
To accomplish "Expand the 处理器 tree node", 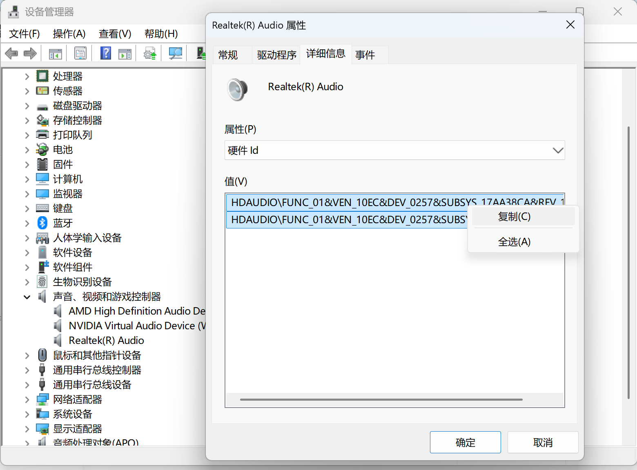I will 27,76.
